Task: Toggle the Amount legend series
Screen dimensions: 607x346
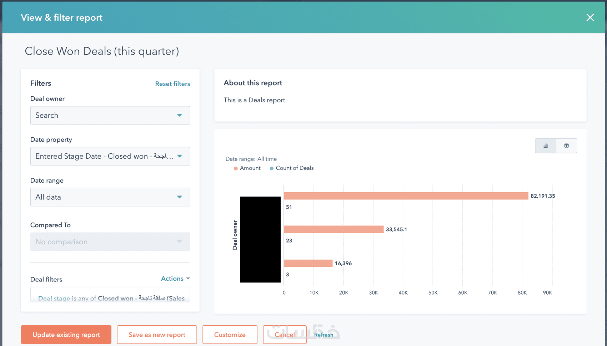Action: pyautogui.click(x=247, y=168)
